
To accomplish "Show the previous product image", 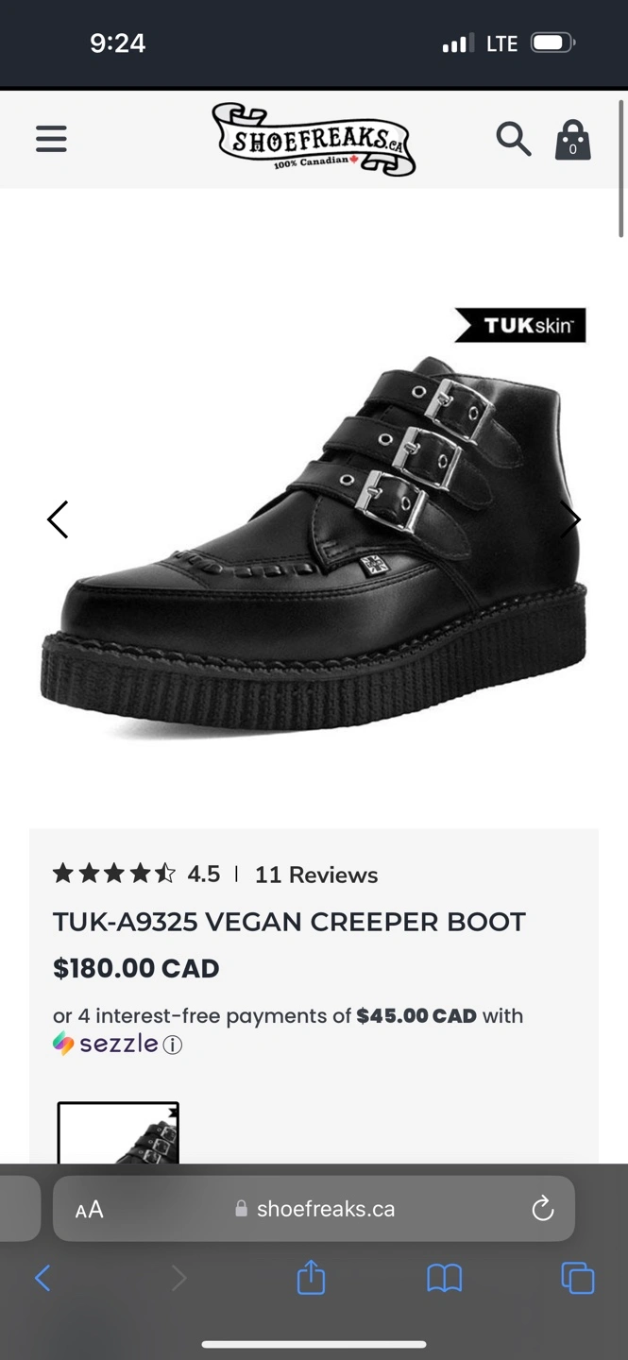I will click(58, 519).
